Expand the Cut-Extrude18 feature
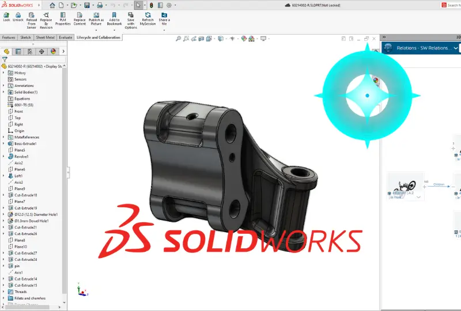 coord(3,195)
